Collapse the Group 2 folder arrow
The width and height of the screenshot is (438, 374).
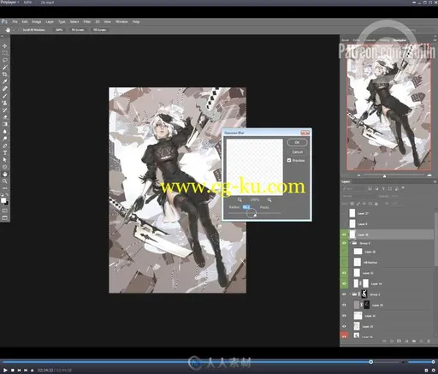click(350, 294)
